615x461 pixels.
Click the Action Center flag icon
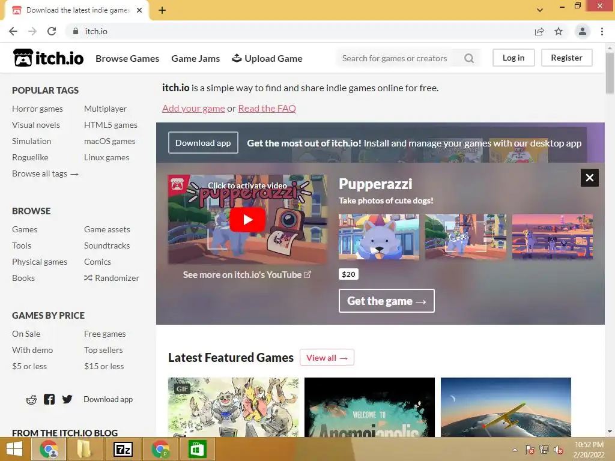click(530, 450)
